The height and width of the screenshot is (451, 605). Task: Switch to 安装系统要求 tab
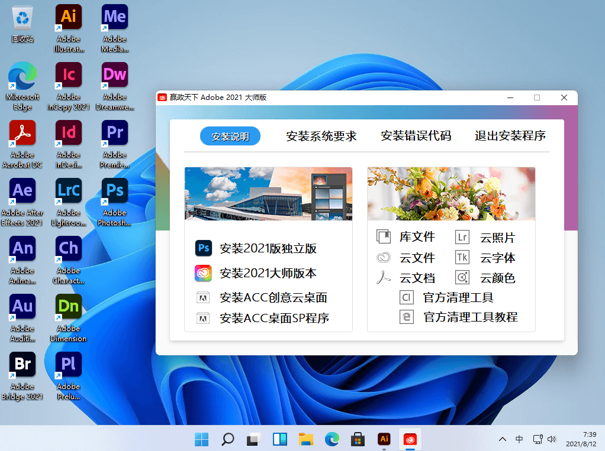coord(321,136)
